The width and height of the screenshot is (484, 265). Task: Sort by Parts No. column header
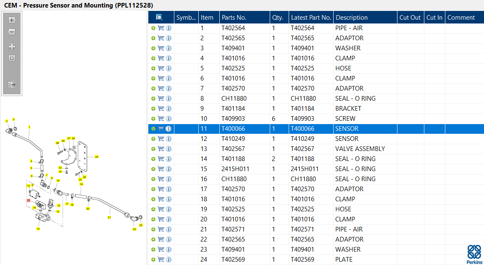(245, 17)
